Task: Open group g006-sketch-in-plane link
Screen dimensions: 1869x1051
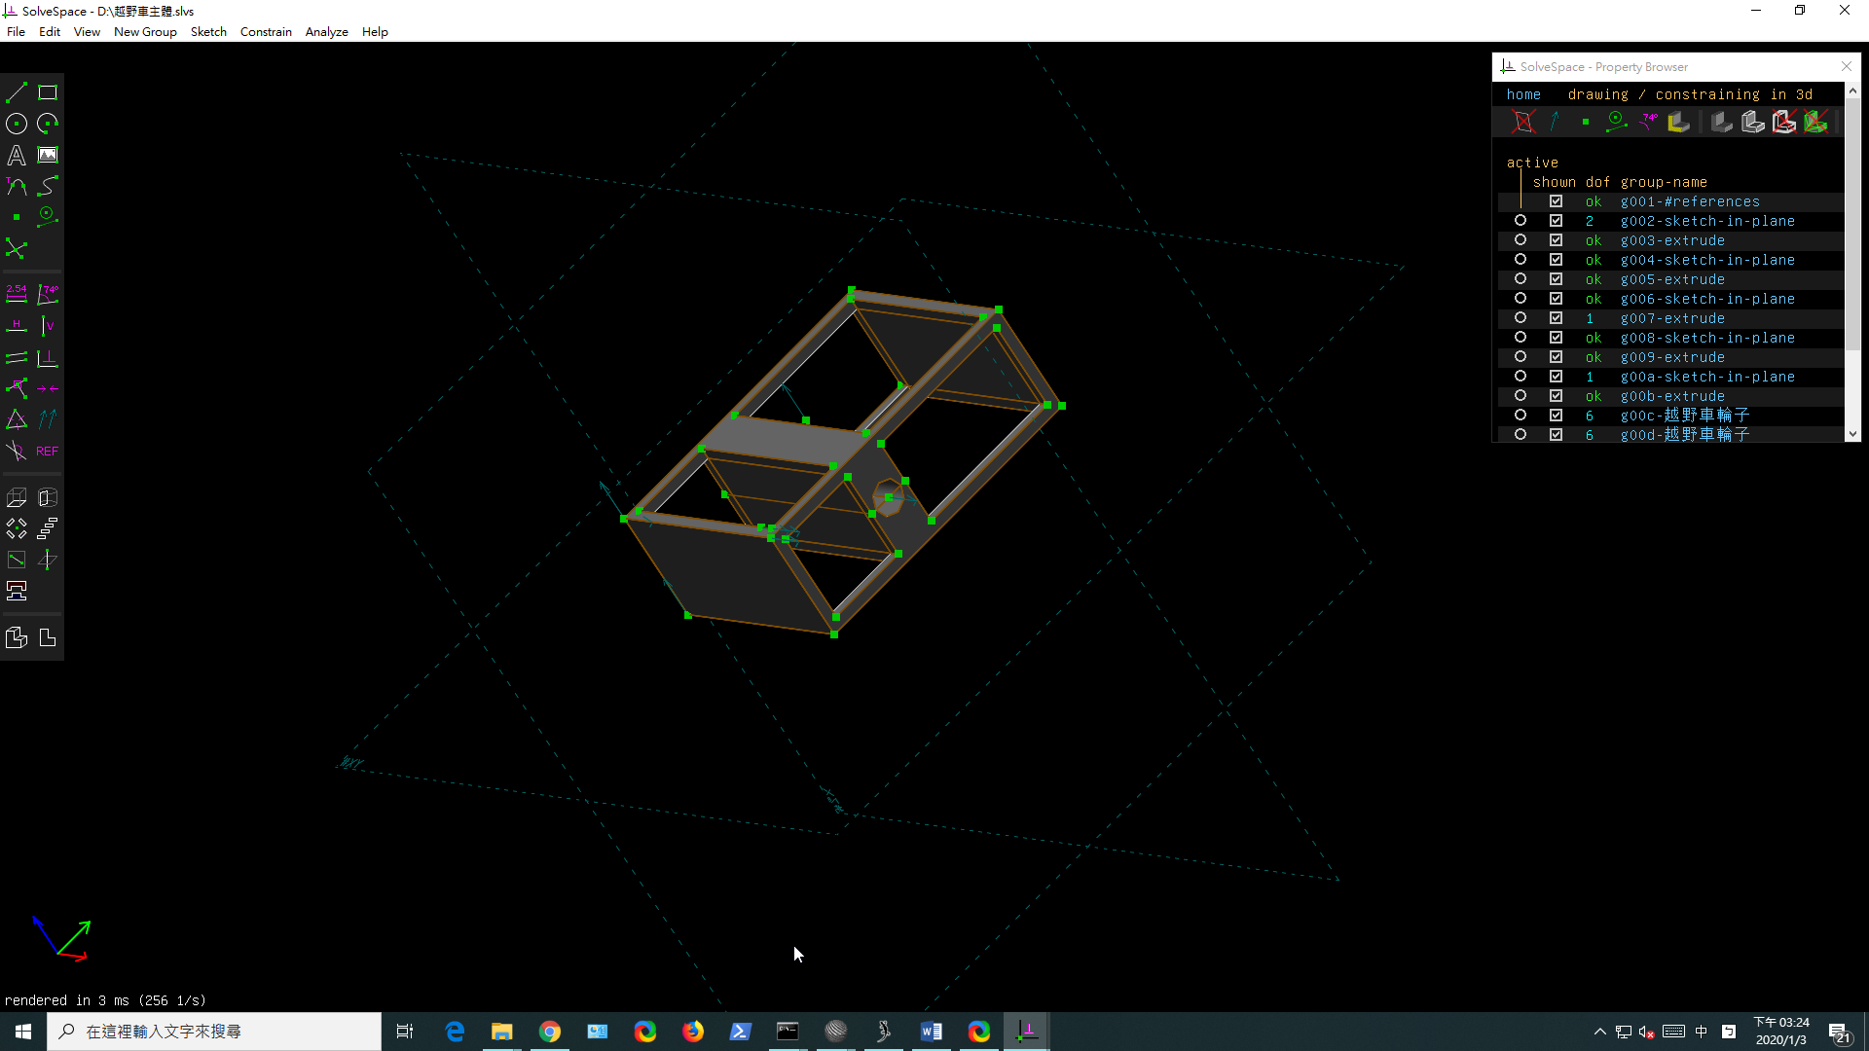Action: (1707, 299)
